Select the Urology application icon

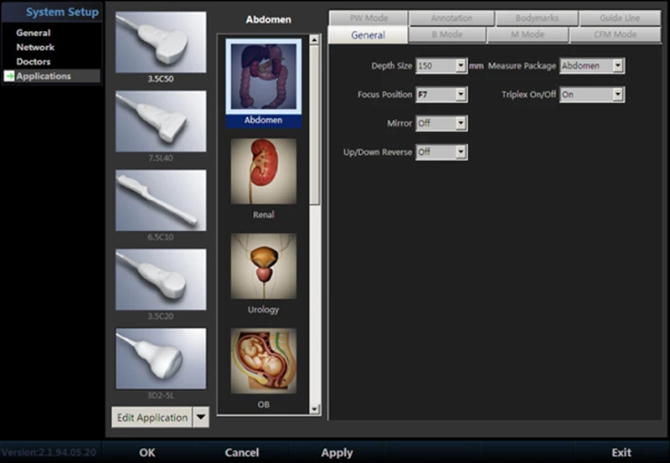263,267
